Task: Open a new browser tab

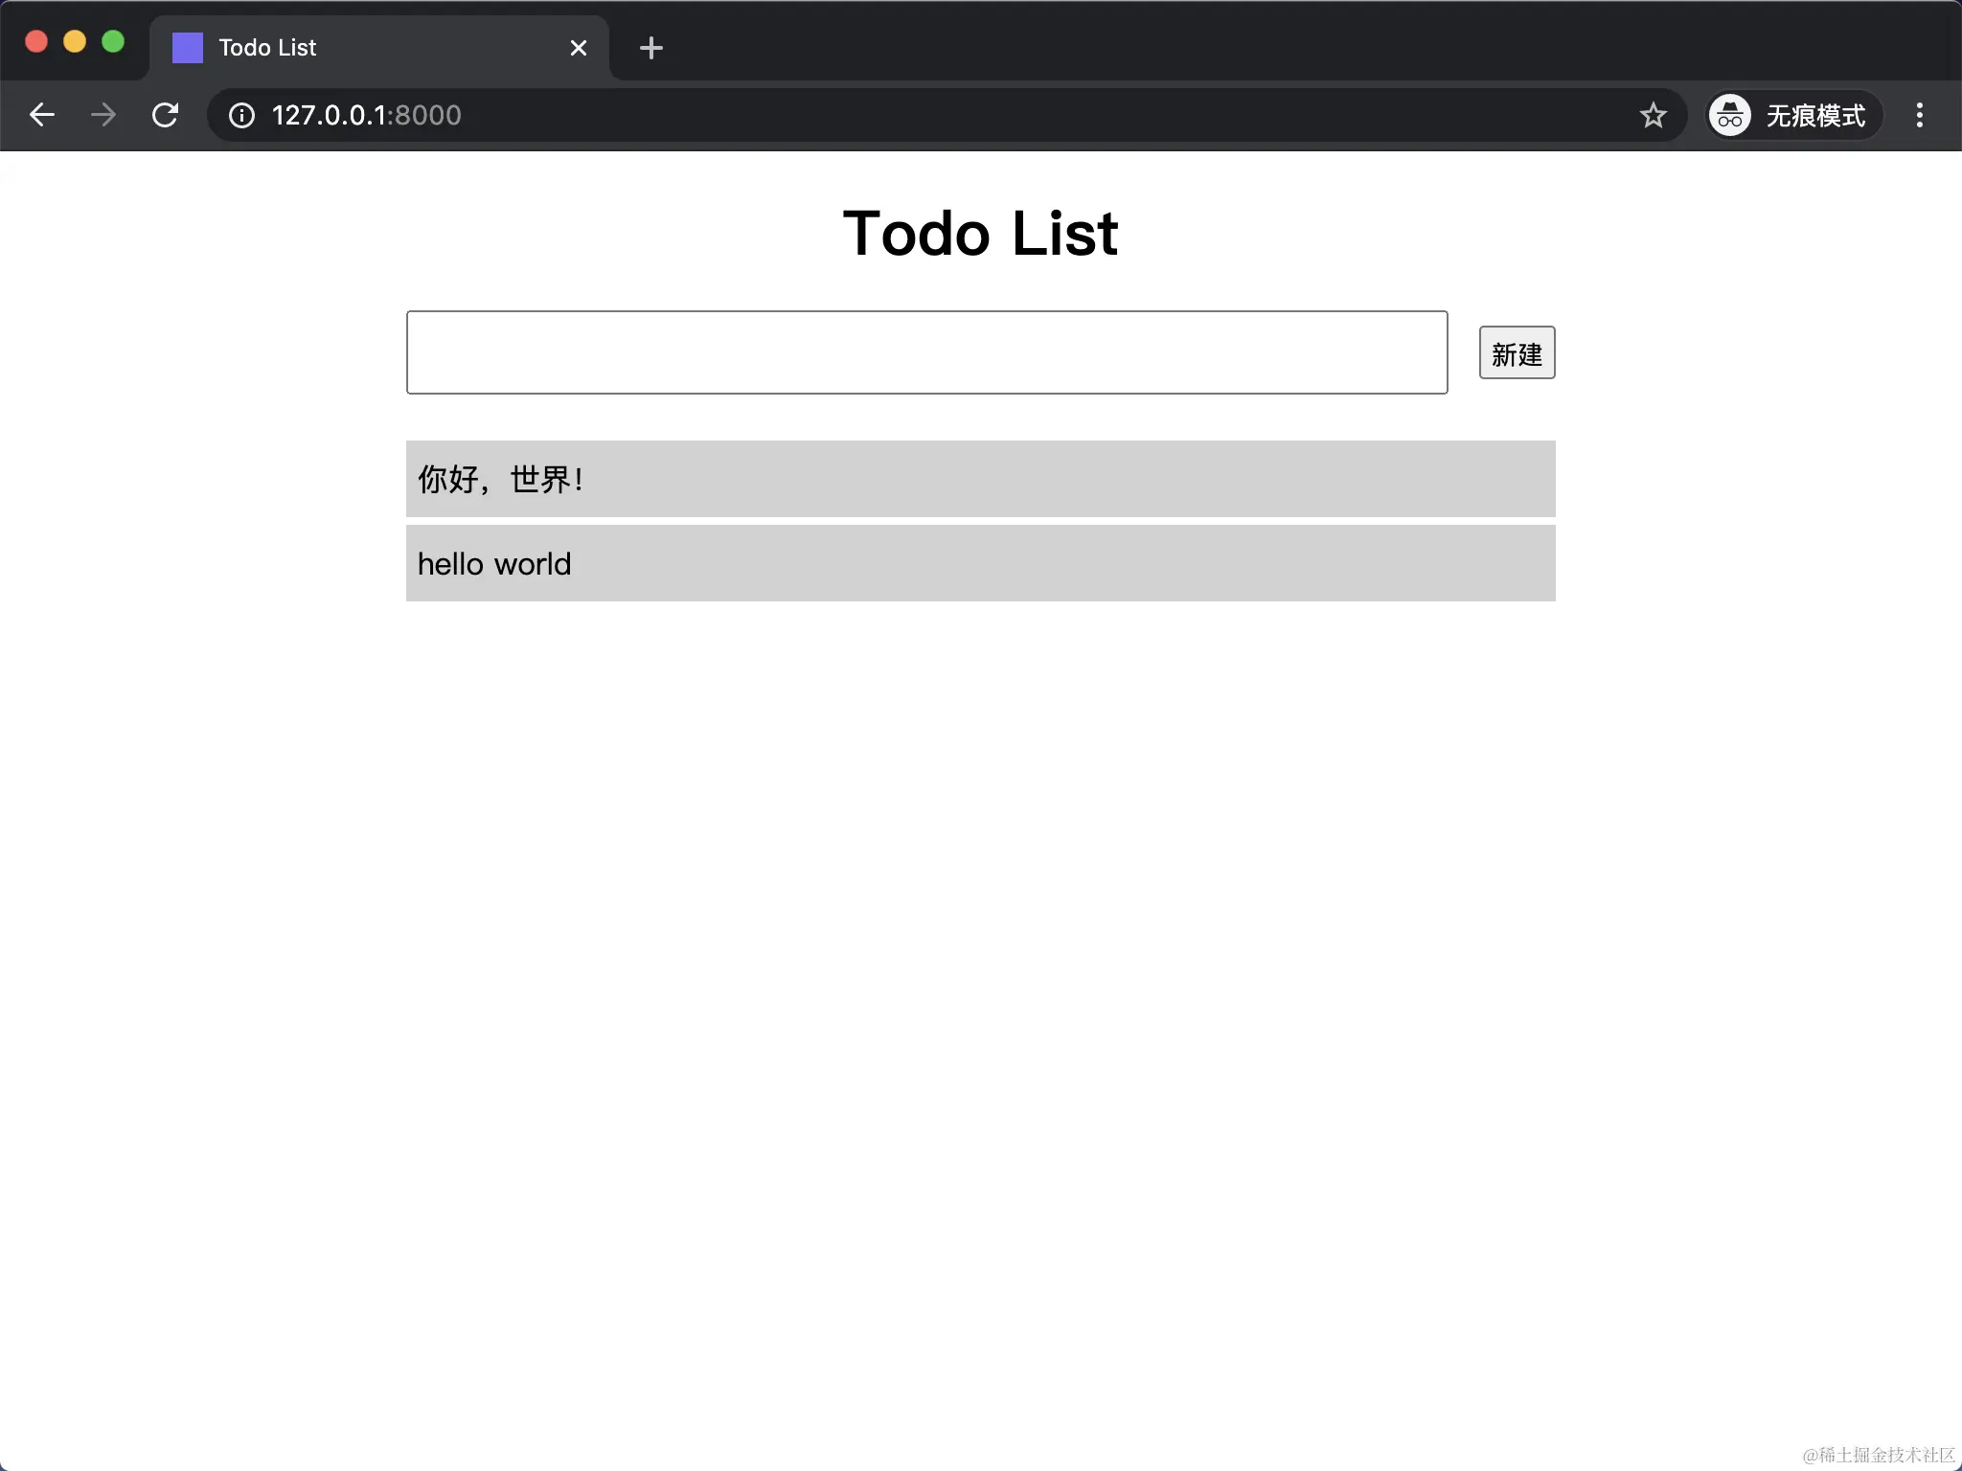Action: (x=650, y=47)
